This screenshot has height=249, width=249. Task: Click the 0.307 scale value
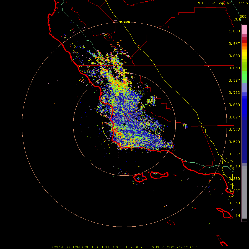pyautogui.click(x=234, y=191)
